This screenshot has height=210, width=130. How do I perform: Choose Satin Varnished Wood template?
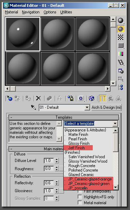87,157
